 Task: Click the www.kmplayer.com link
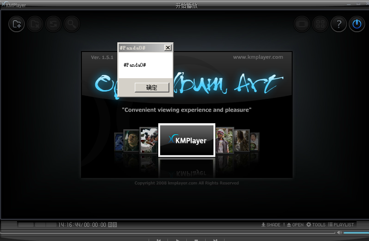click(x=258, y=57)
